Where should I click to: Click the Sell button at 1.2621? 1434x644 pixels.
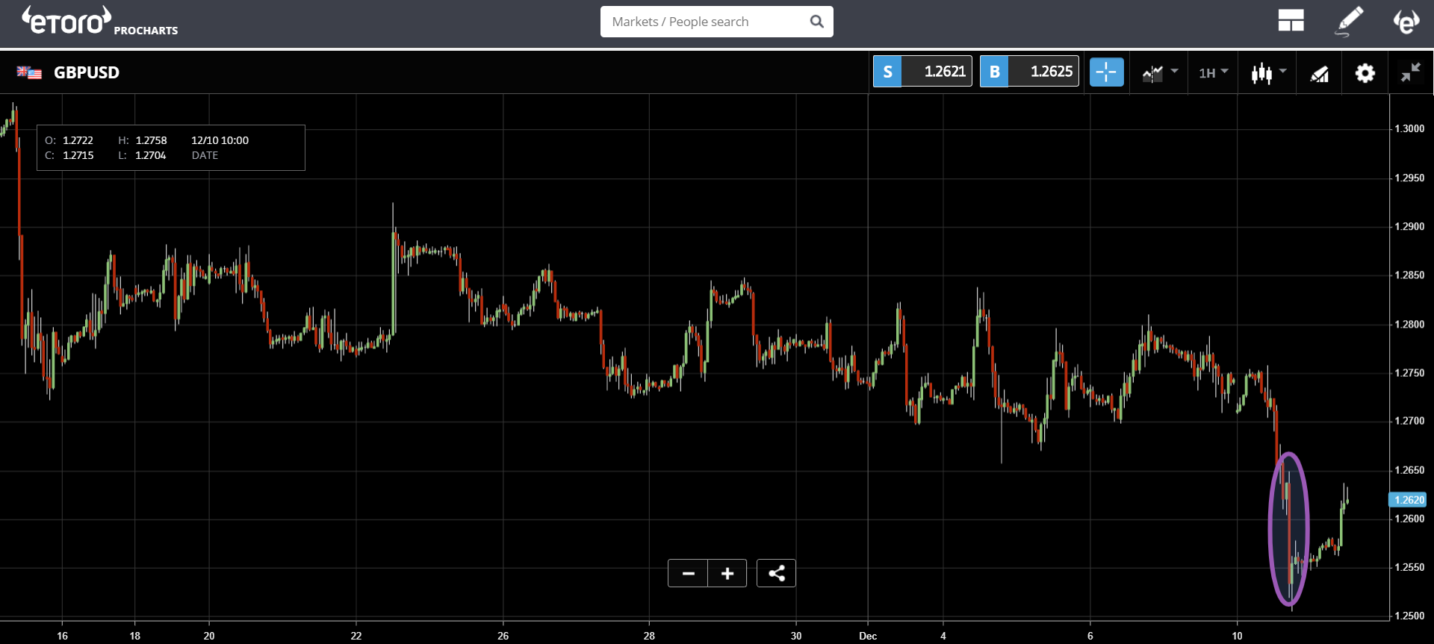click(922, 72)
